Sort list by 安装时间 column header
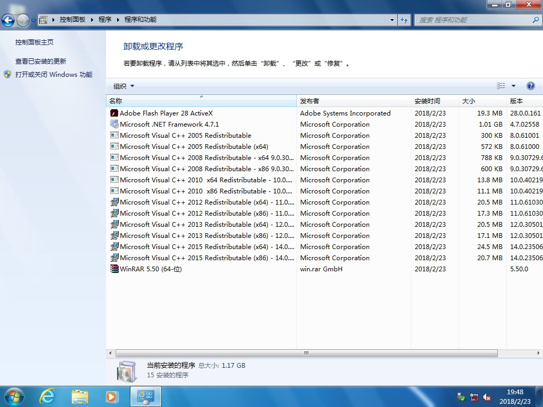The height and width of the screenshot is (407, 543). (435, 101)
